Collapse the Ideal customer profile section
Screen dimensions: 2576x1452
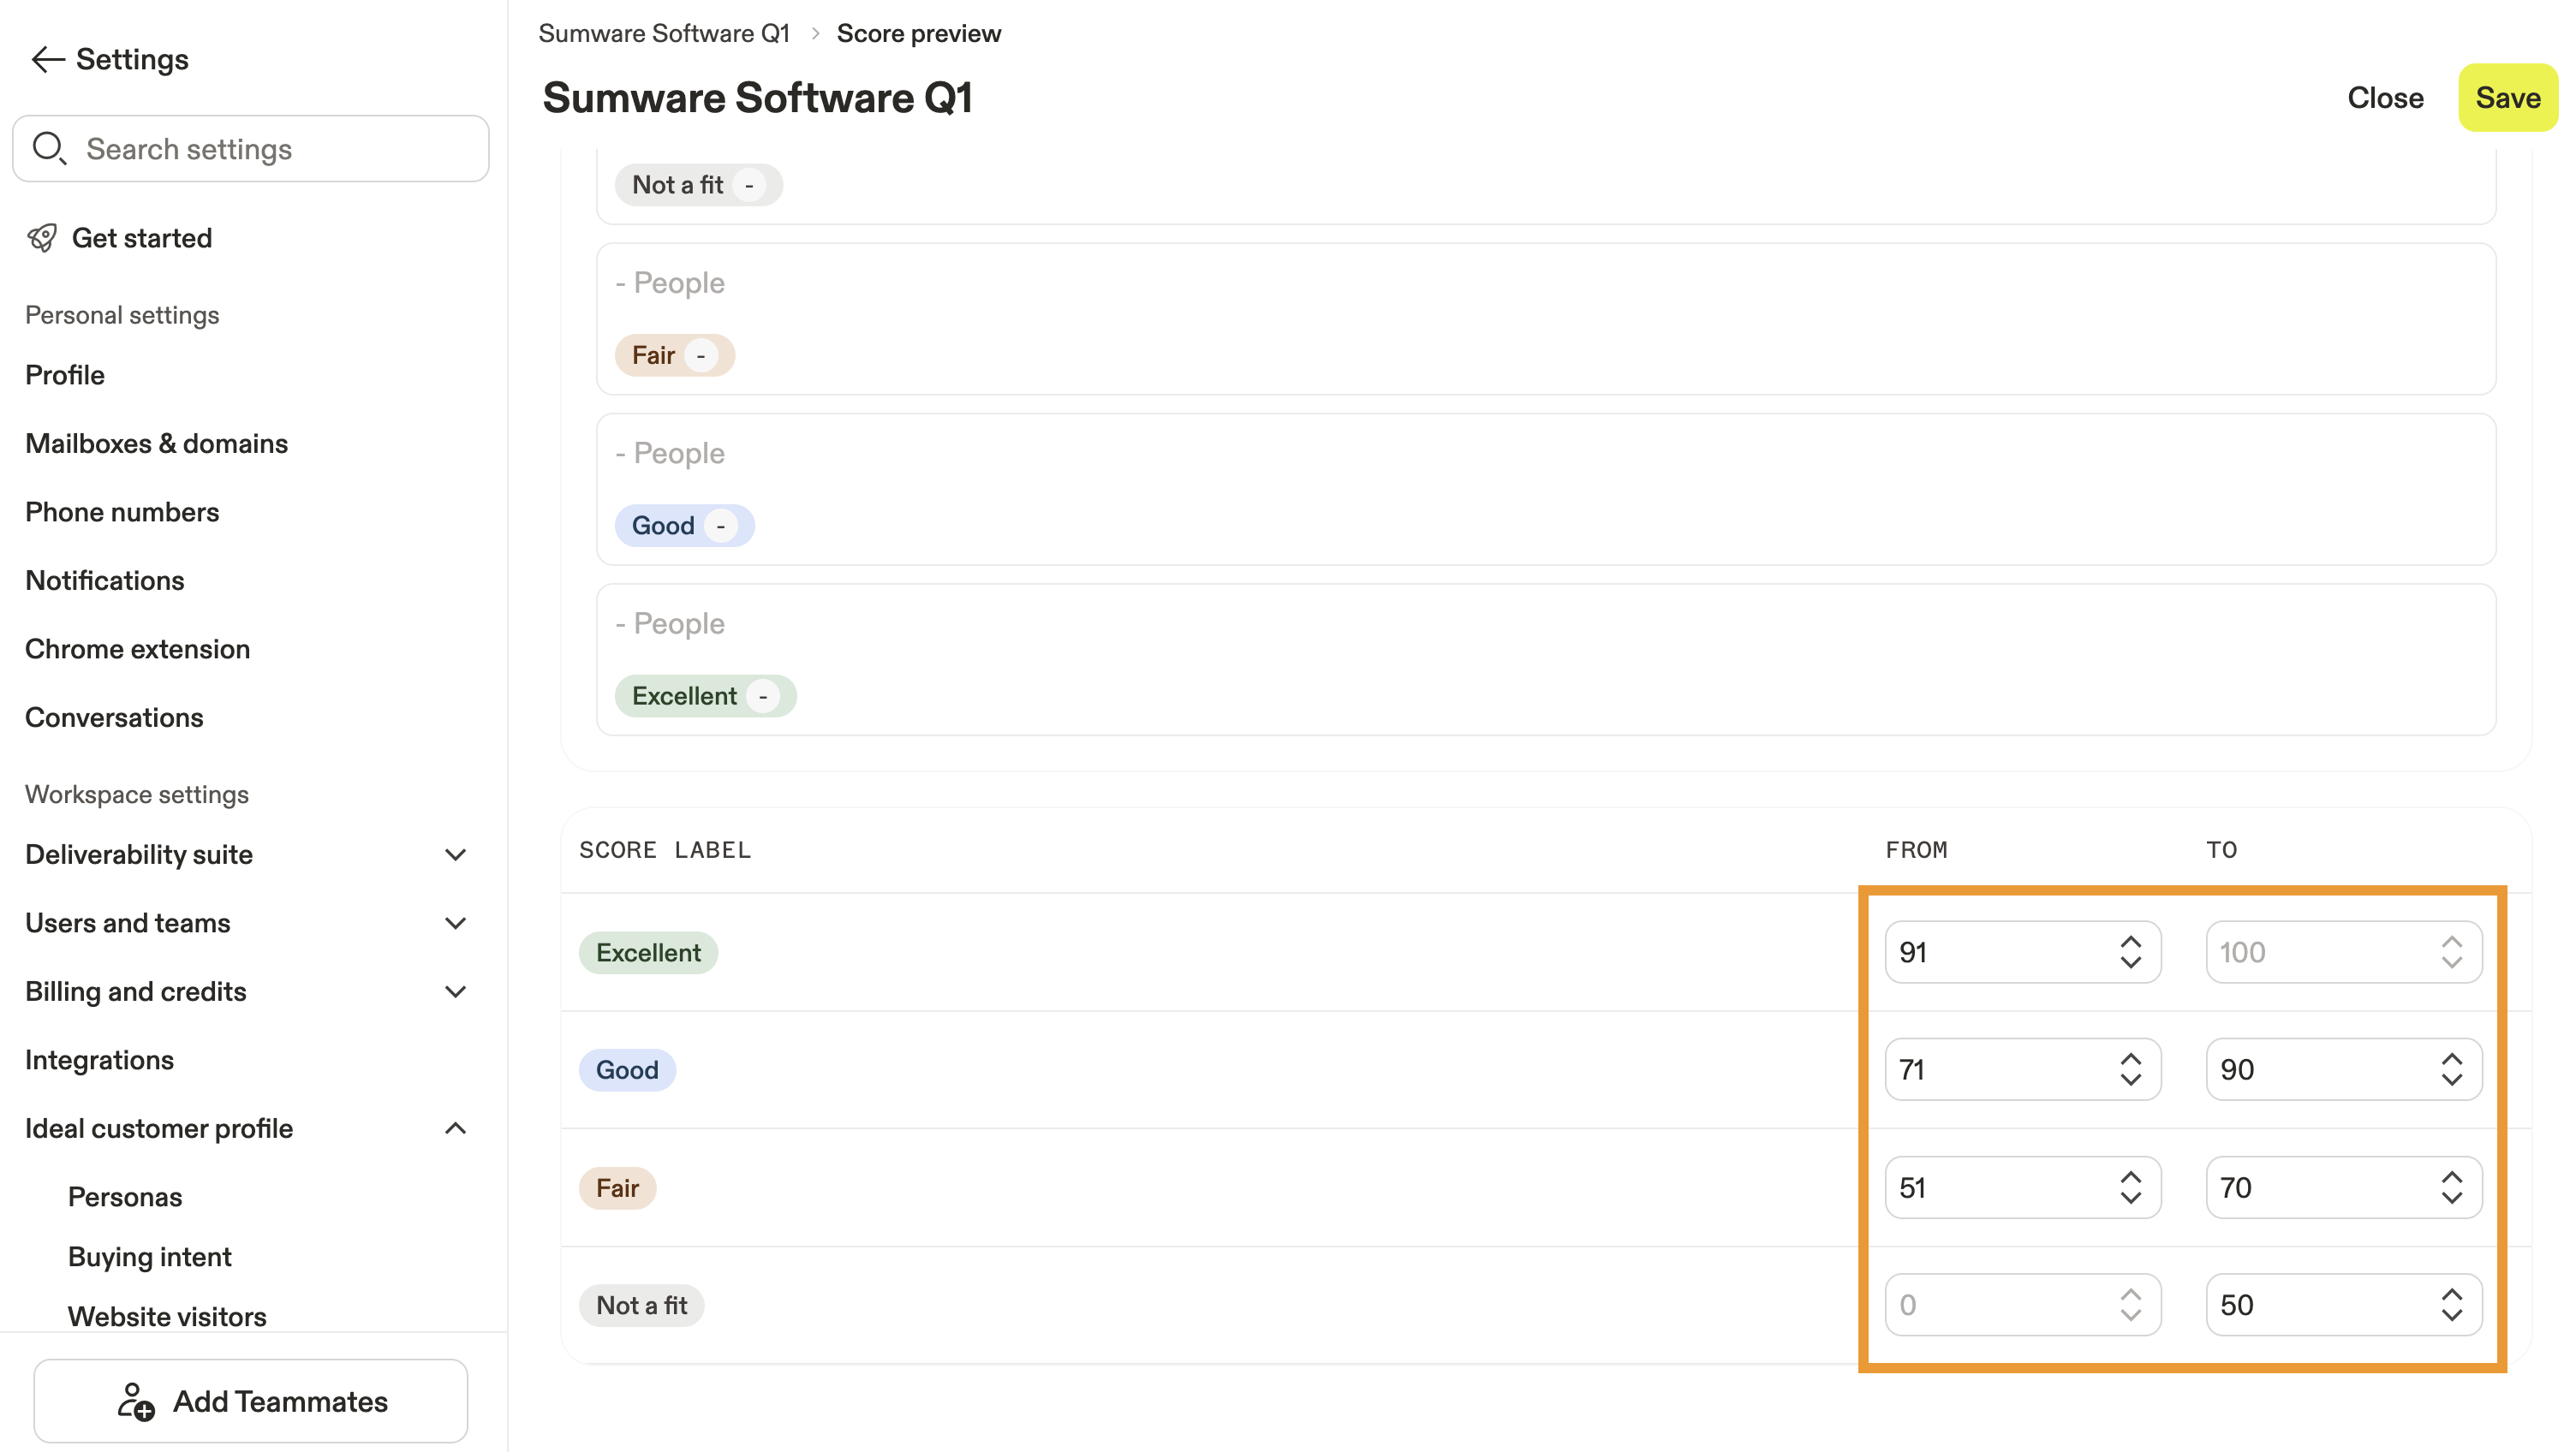[455, 1128]
